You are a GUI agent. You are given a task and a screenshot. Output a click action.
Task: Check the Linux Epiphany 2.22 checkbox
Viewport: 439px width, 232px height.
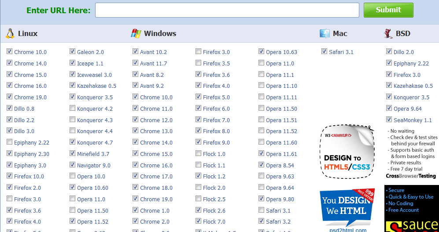click(x=10, y=142)
